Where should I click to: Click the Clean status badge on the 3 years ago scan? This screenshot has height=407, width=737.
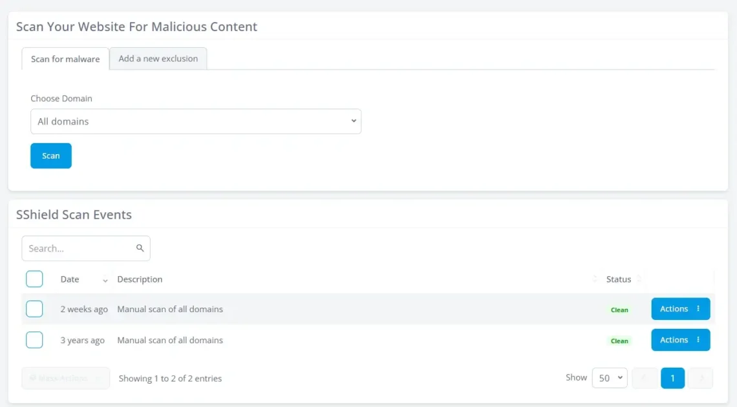[x=619, y=341]
